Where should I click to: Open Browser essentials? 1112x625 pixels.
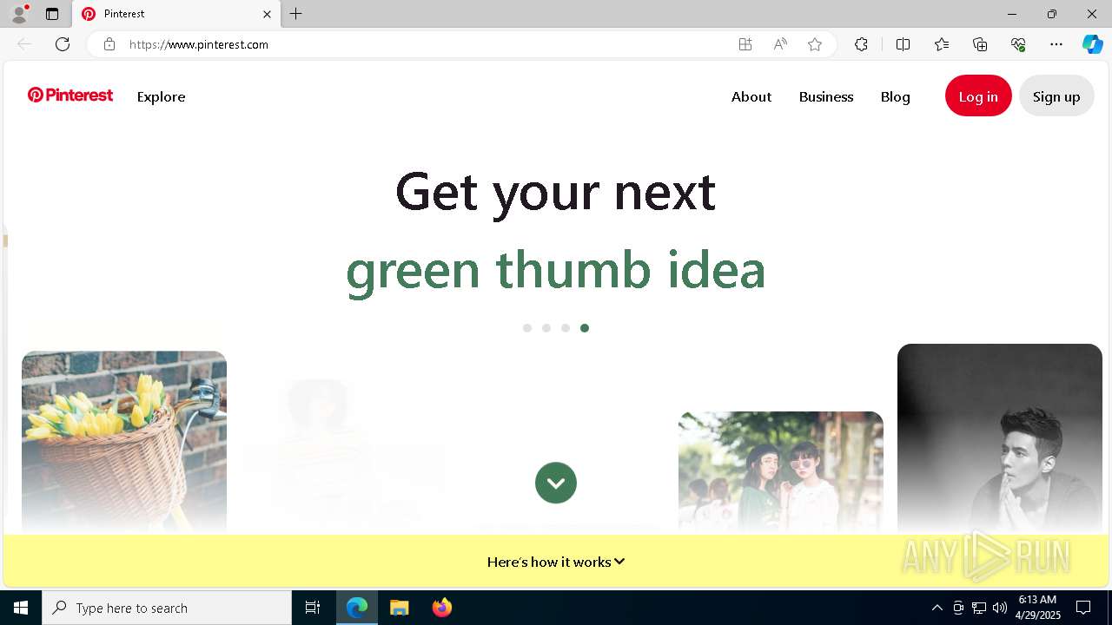click(1018, 44)
